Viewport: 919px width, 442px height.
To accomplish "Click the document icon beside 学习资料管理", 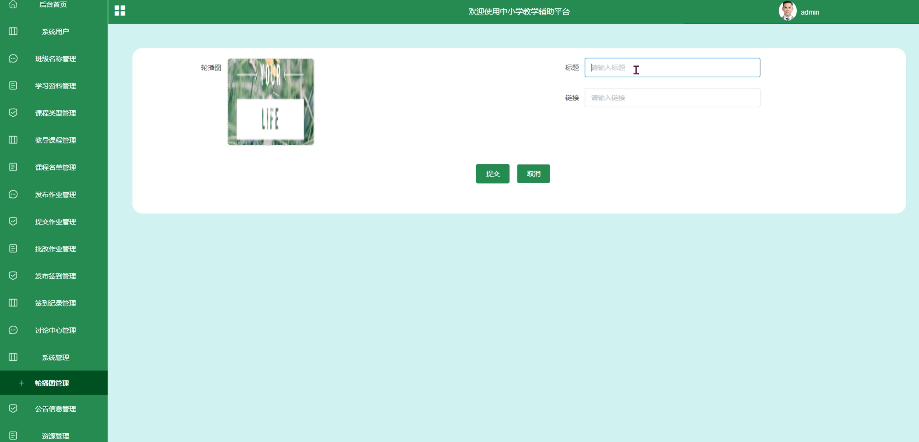I will click(x=13, y=86).
